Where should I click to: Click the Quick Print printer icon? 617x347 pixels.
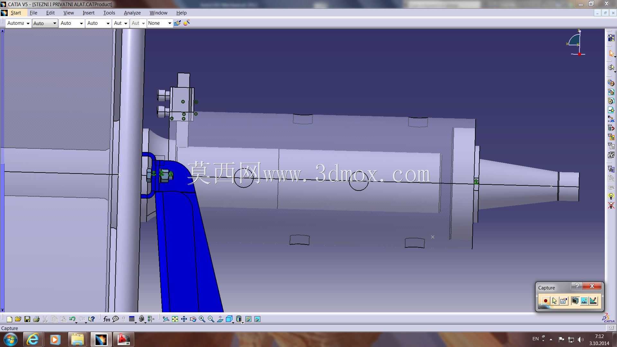point(36,319)
